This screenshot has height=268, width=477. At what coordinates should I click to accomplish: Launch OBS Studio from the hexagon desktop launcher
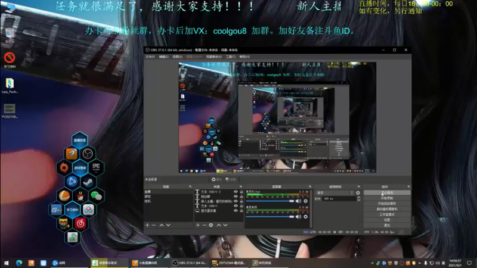[88, 154]
